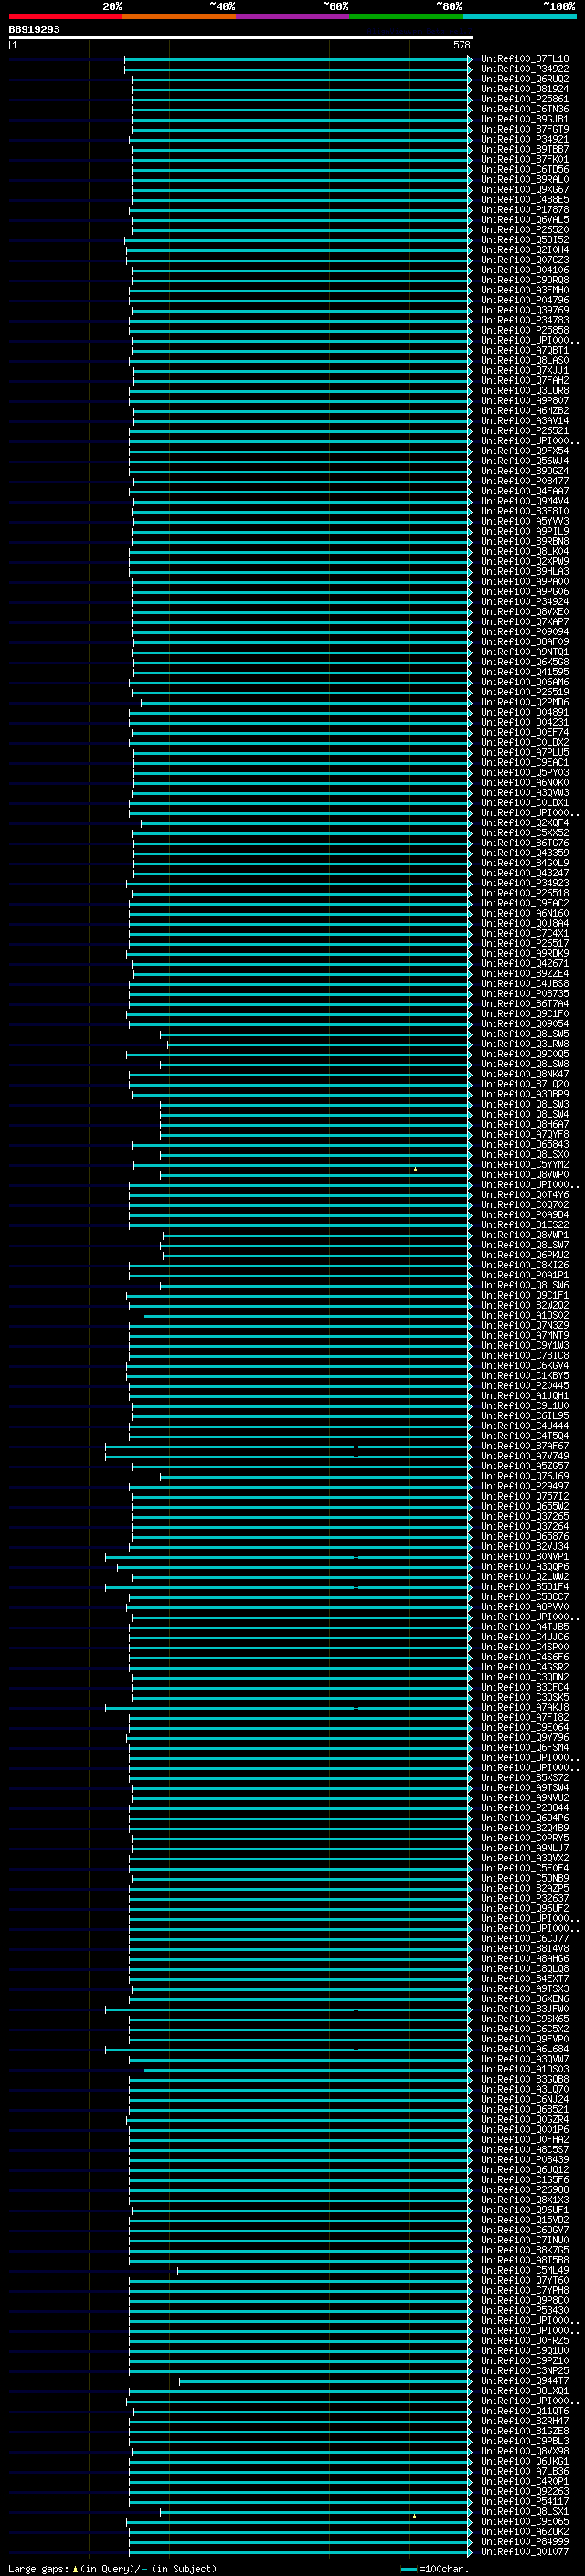585x2576 pixels.
Task: Click the label UniRef100_Q944T7
Action: click(x=525, y=2381)
